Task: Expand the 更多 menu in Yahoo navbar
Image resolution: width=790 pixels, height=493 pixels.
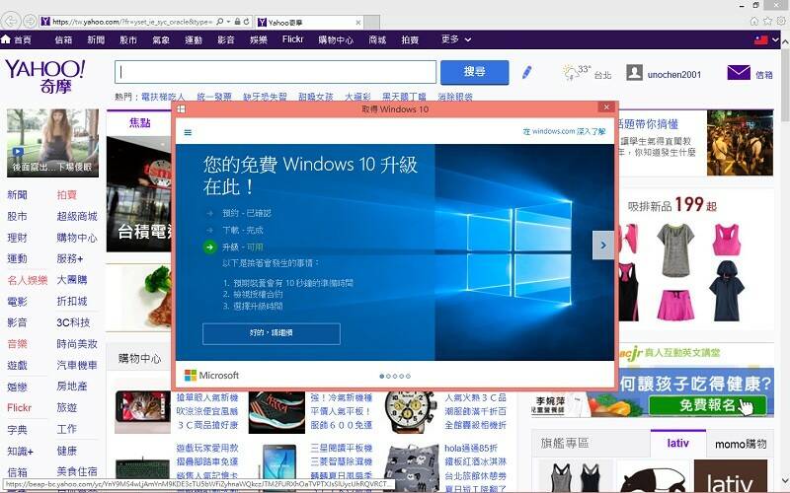Action: [x=456, y=39]
